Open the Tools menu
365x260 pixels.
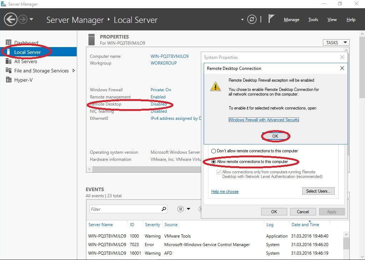point(313,20)
